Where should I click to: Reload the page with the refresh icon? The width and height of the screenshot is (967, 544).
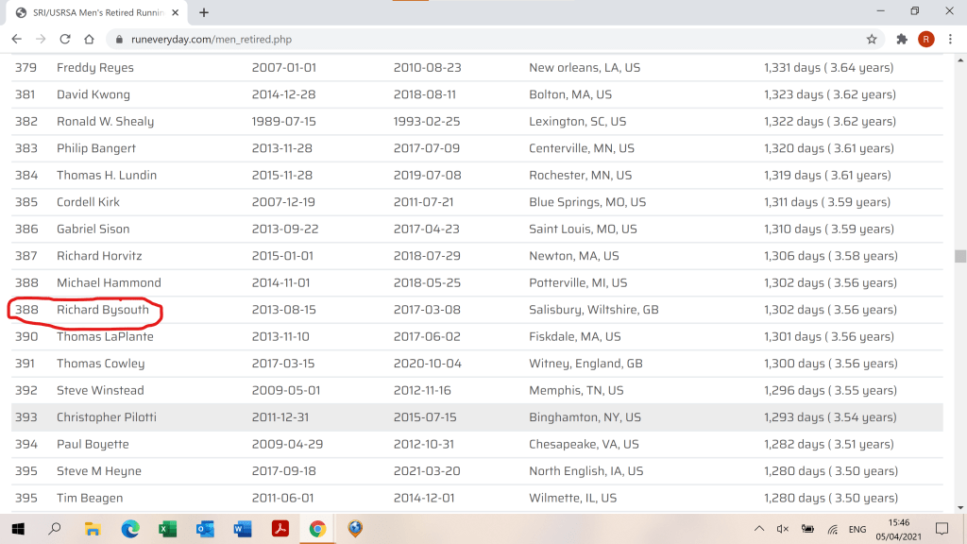pyautogui.click(x=65, y=39)
